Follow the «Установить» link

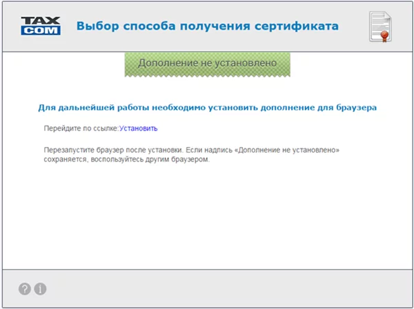click(x=139, y=128)
